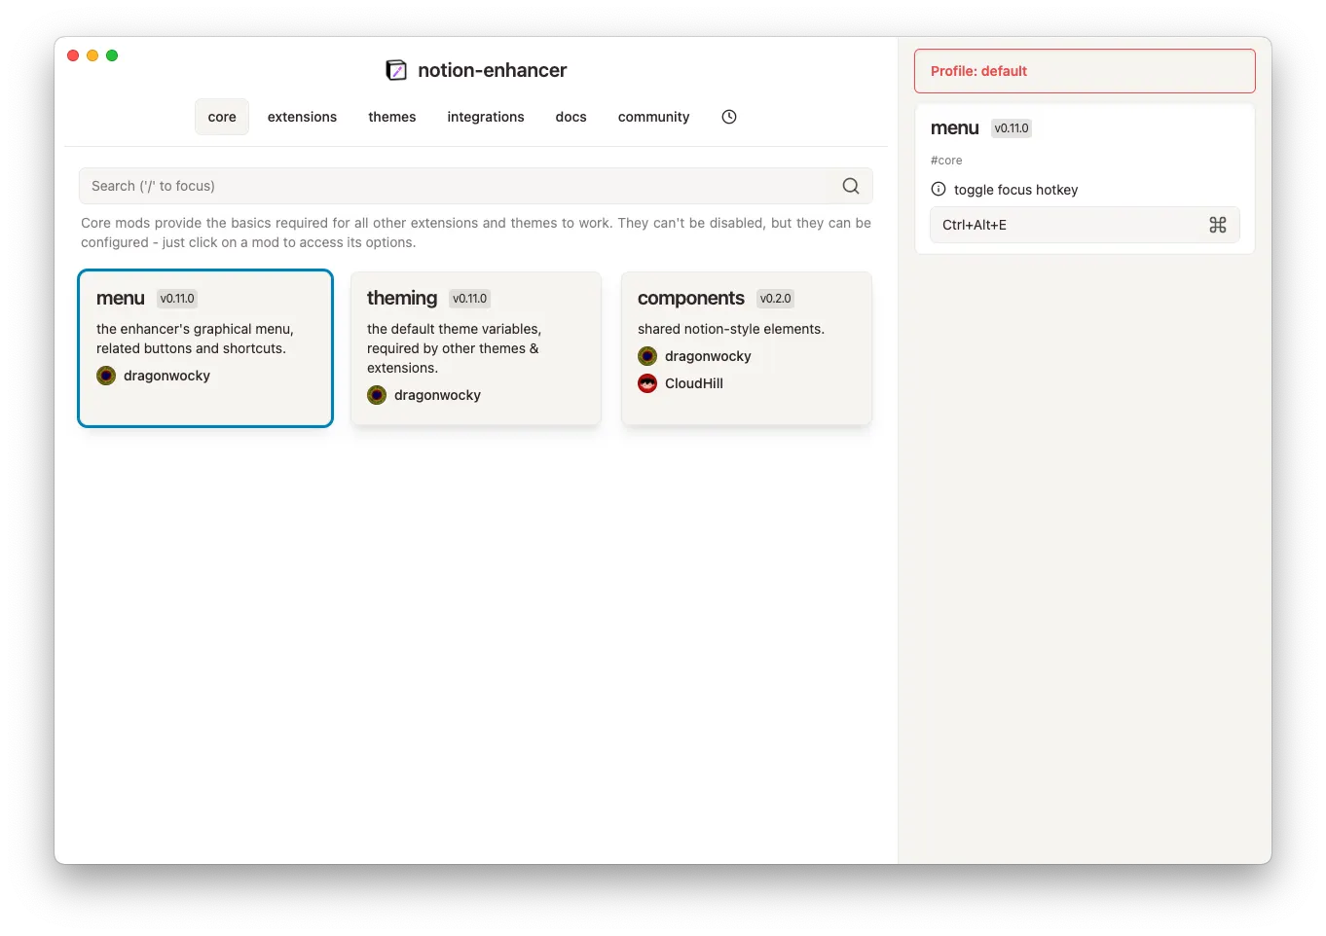The width and height of the screenshot is (1326, 936).
Task: Click the v0.11.0 version badge on menu card
Action: 177,299
